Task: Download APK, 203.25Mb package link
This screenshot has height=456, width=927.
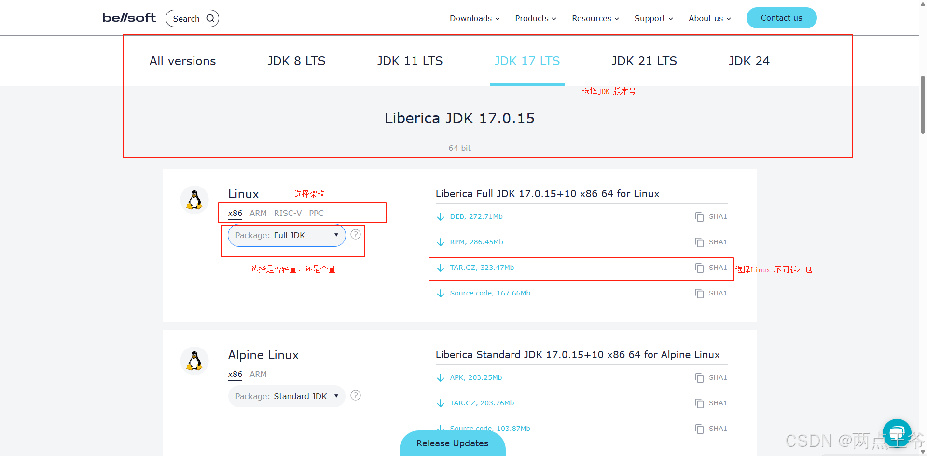Action: coord(476,377)
